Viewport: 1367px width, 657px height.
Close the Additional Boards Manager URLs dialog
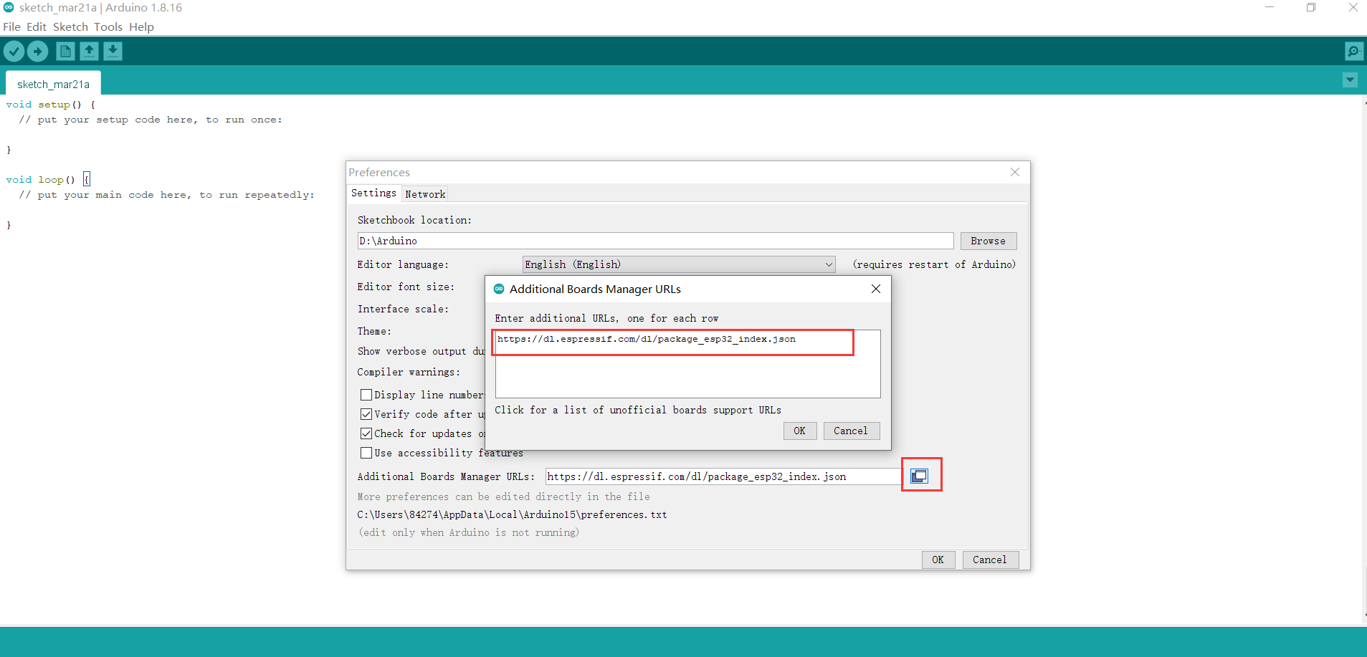click(x=875, y=289)
